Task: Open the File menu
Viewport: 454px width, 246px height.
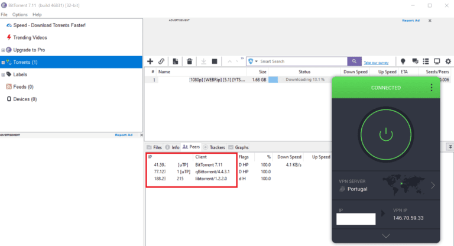Action: coord(4,14)
